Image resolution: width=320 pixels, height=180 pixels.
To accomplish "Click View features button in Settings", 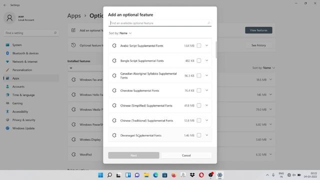I will point(258,30).
